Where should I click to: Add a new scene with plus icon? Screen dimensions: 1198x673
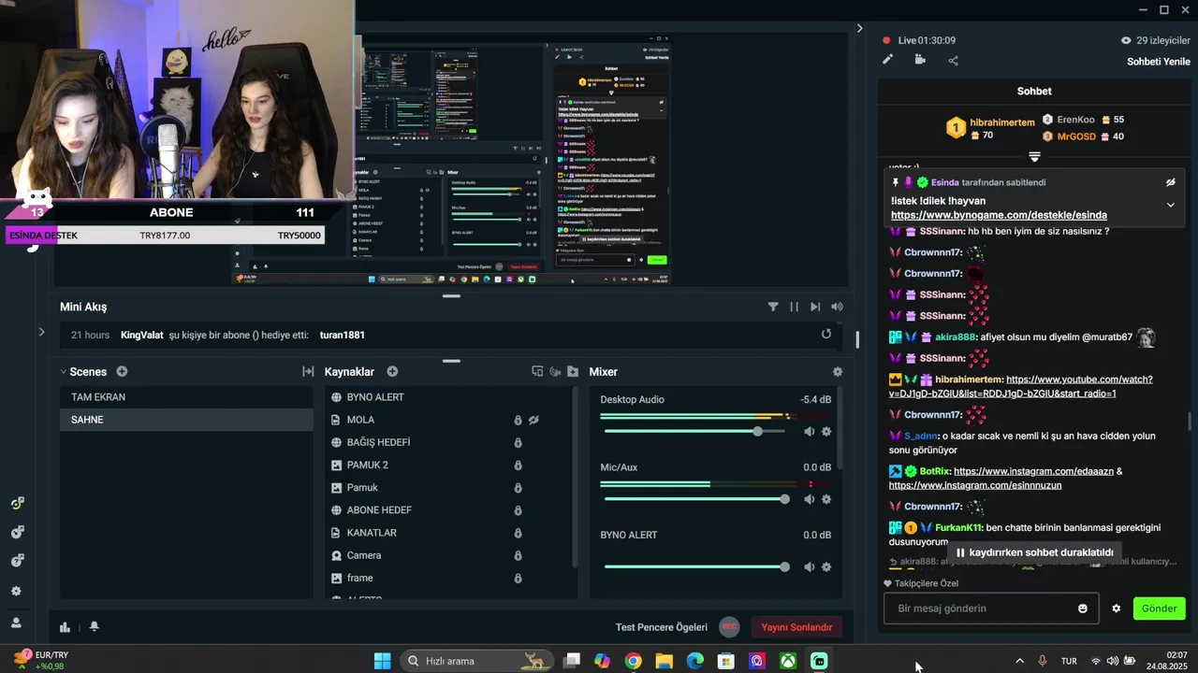tap(122, 372)
